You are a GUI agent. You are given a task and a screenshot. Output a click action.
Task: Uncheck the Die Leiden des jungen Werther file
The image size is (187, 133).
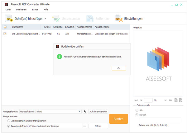click(5, 34)
